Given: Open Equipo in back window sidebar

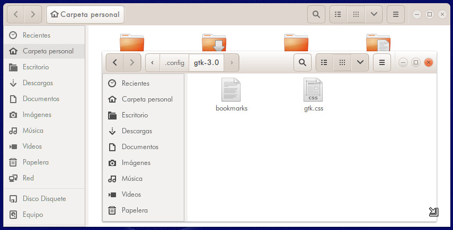Looking at the screenshot, I should 44,215.
